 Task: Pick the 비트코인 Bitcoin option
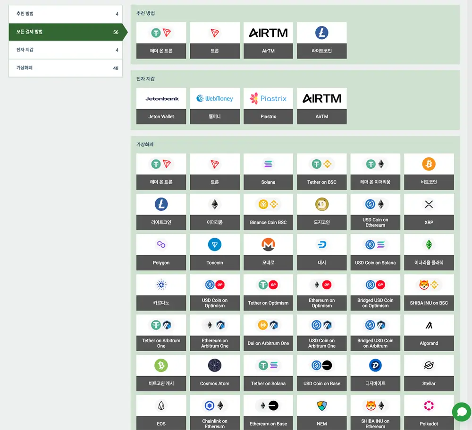[429, 172]
